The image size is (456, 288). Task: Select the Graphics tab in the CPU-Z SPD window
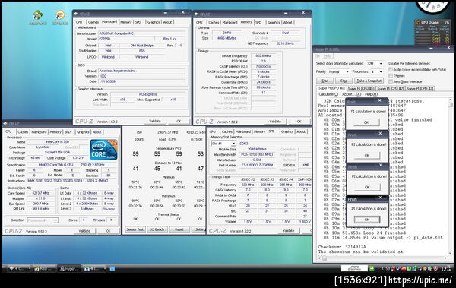287,131
